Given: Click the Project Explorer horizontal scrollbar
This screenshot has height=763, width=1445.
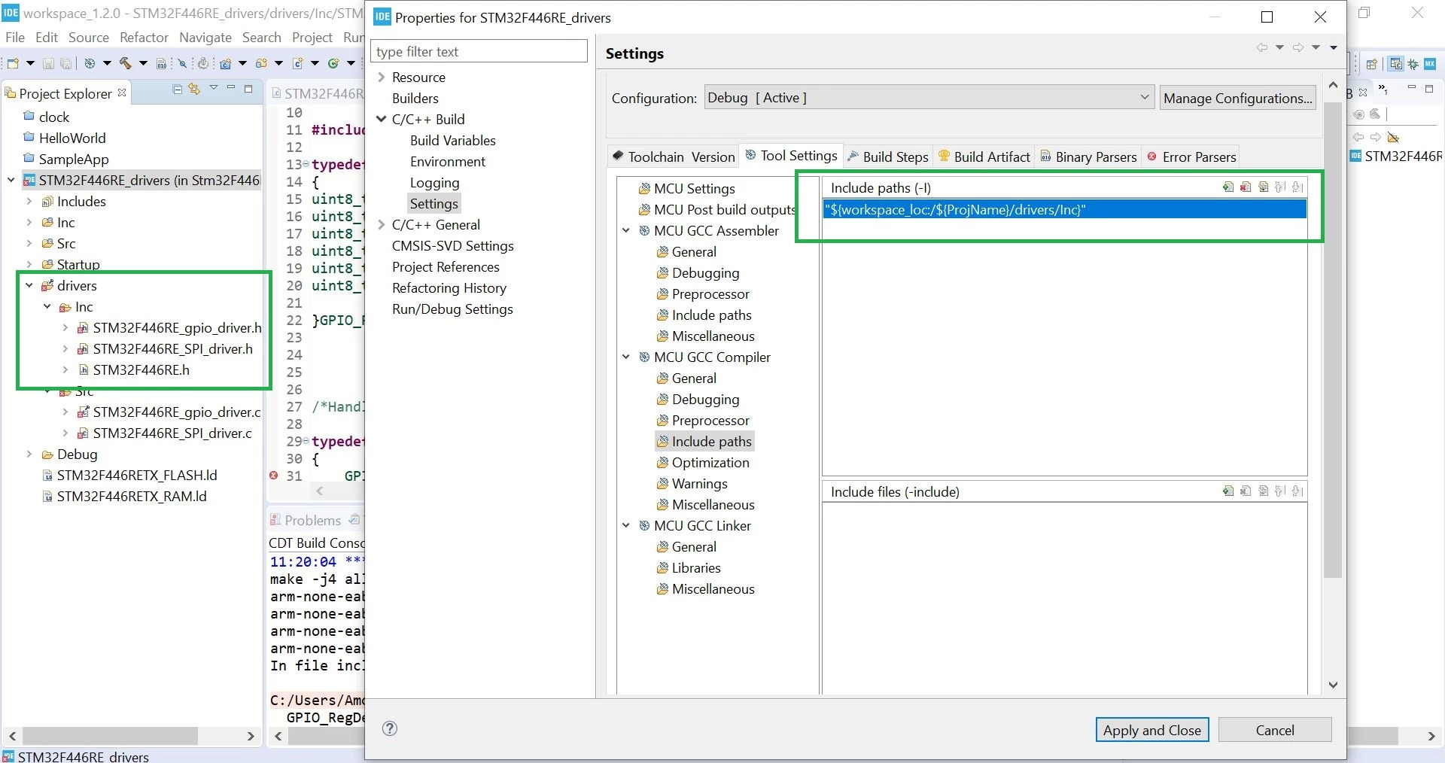Looking at the screenshot, I should point(110,736).
